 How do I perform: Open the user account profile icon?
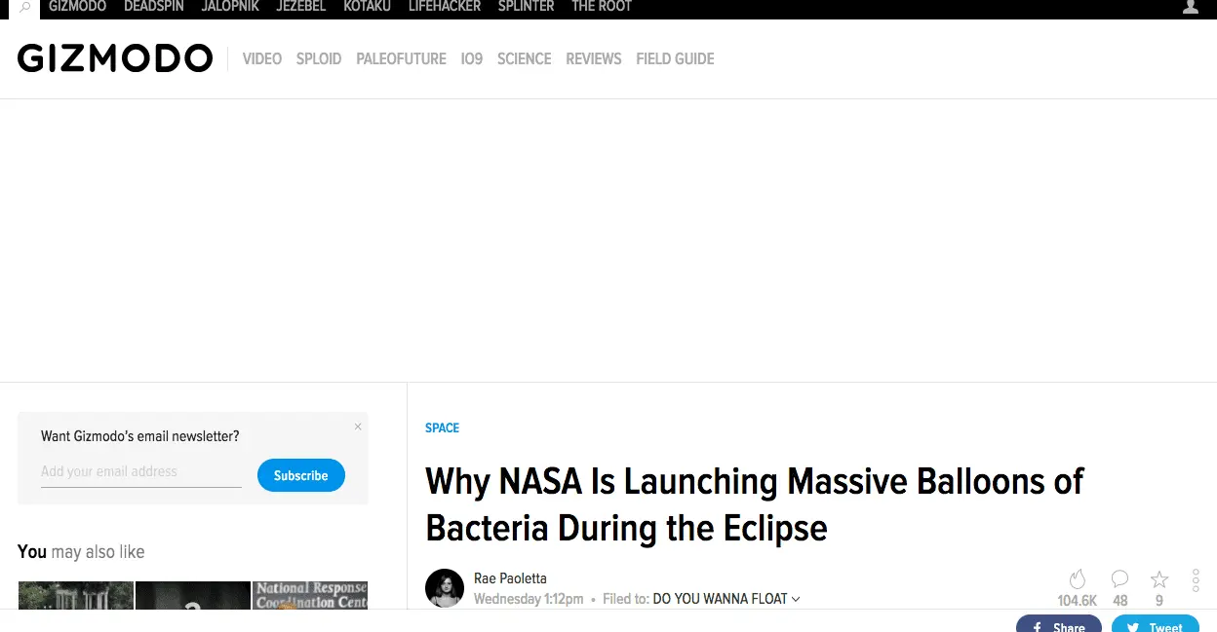[x=1190, y=7]
